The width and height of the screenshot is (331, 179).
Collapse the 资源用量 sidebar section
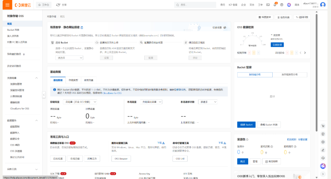coord(37,78)
